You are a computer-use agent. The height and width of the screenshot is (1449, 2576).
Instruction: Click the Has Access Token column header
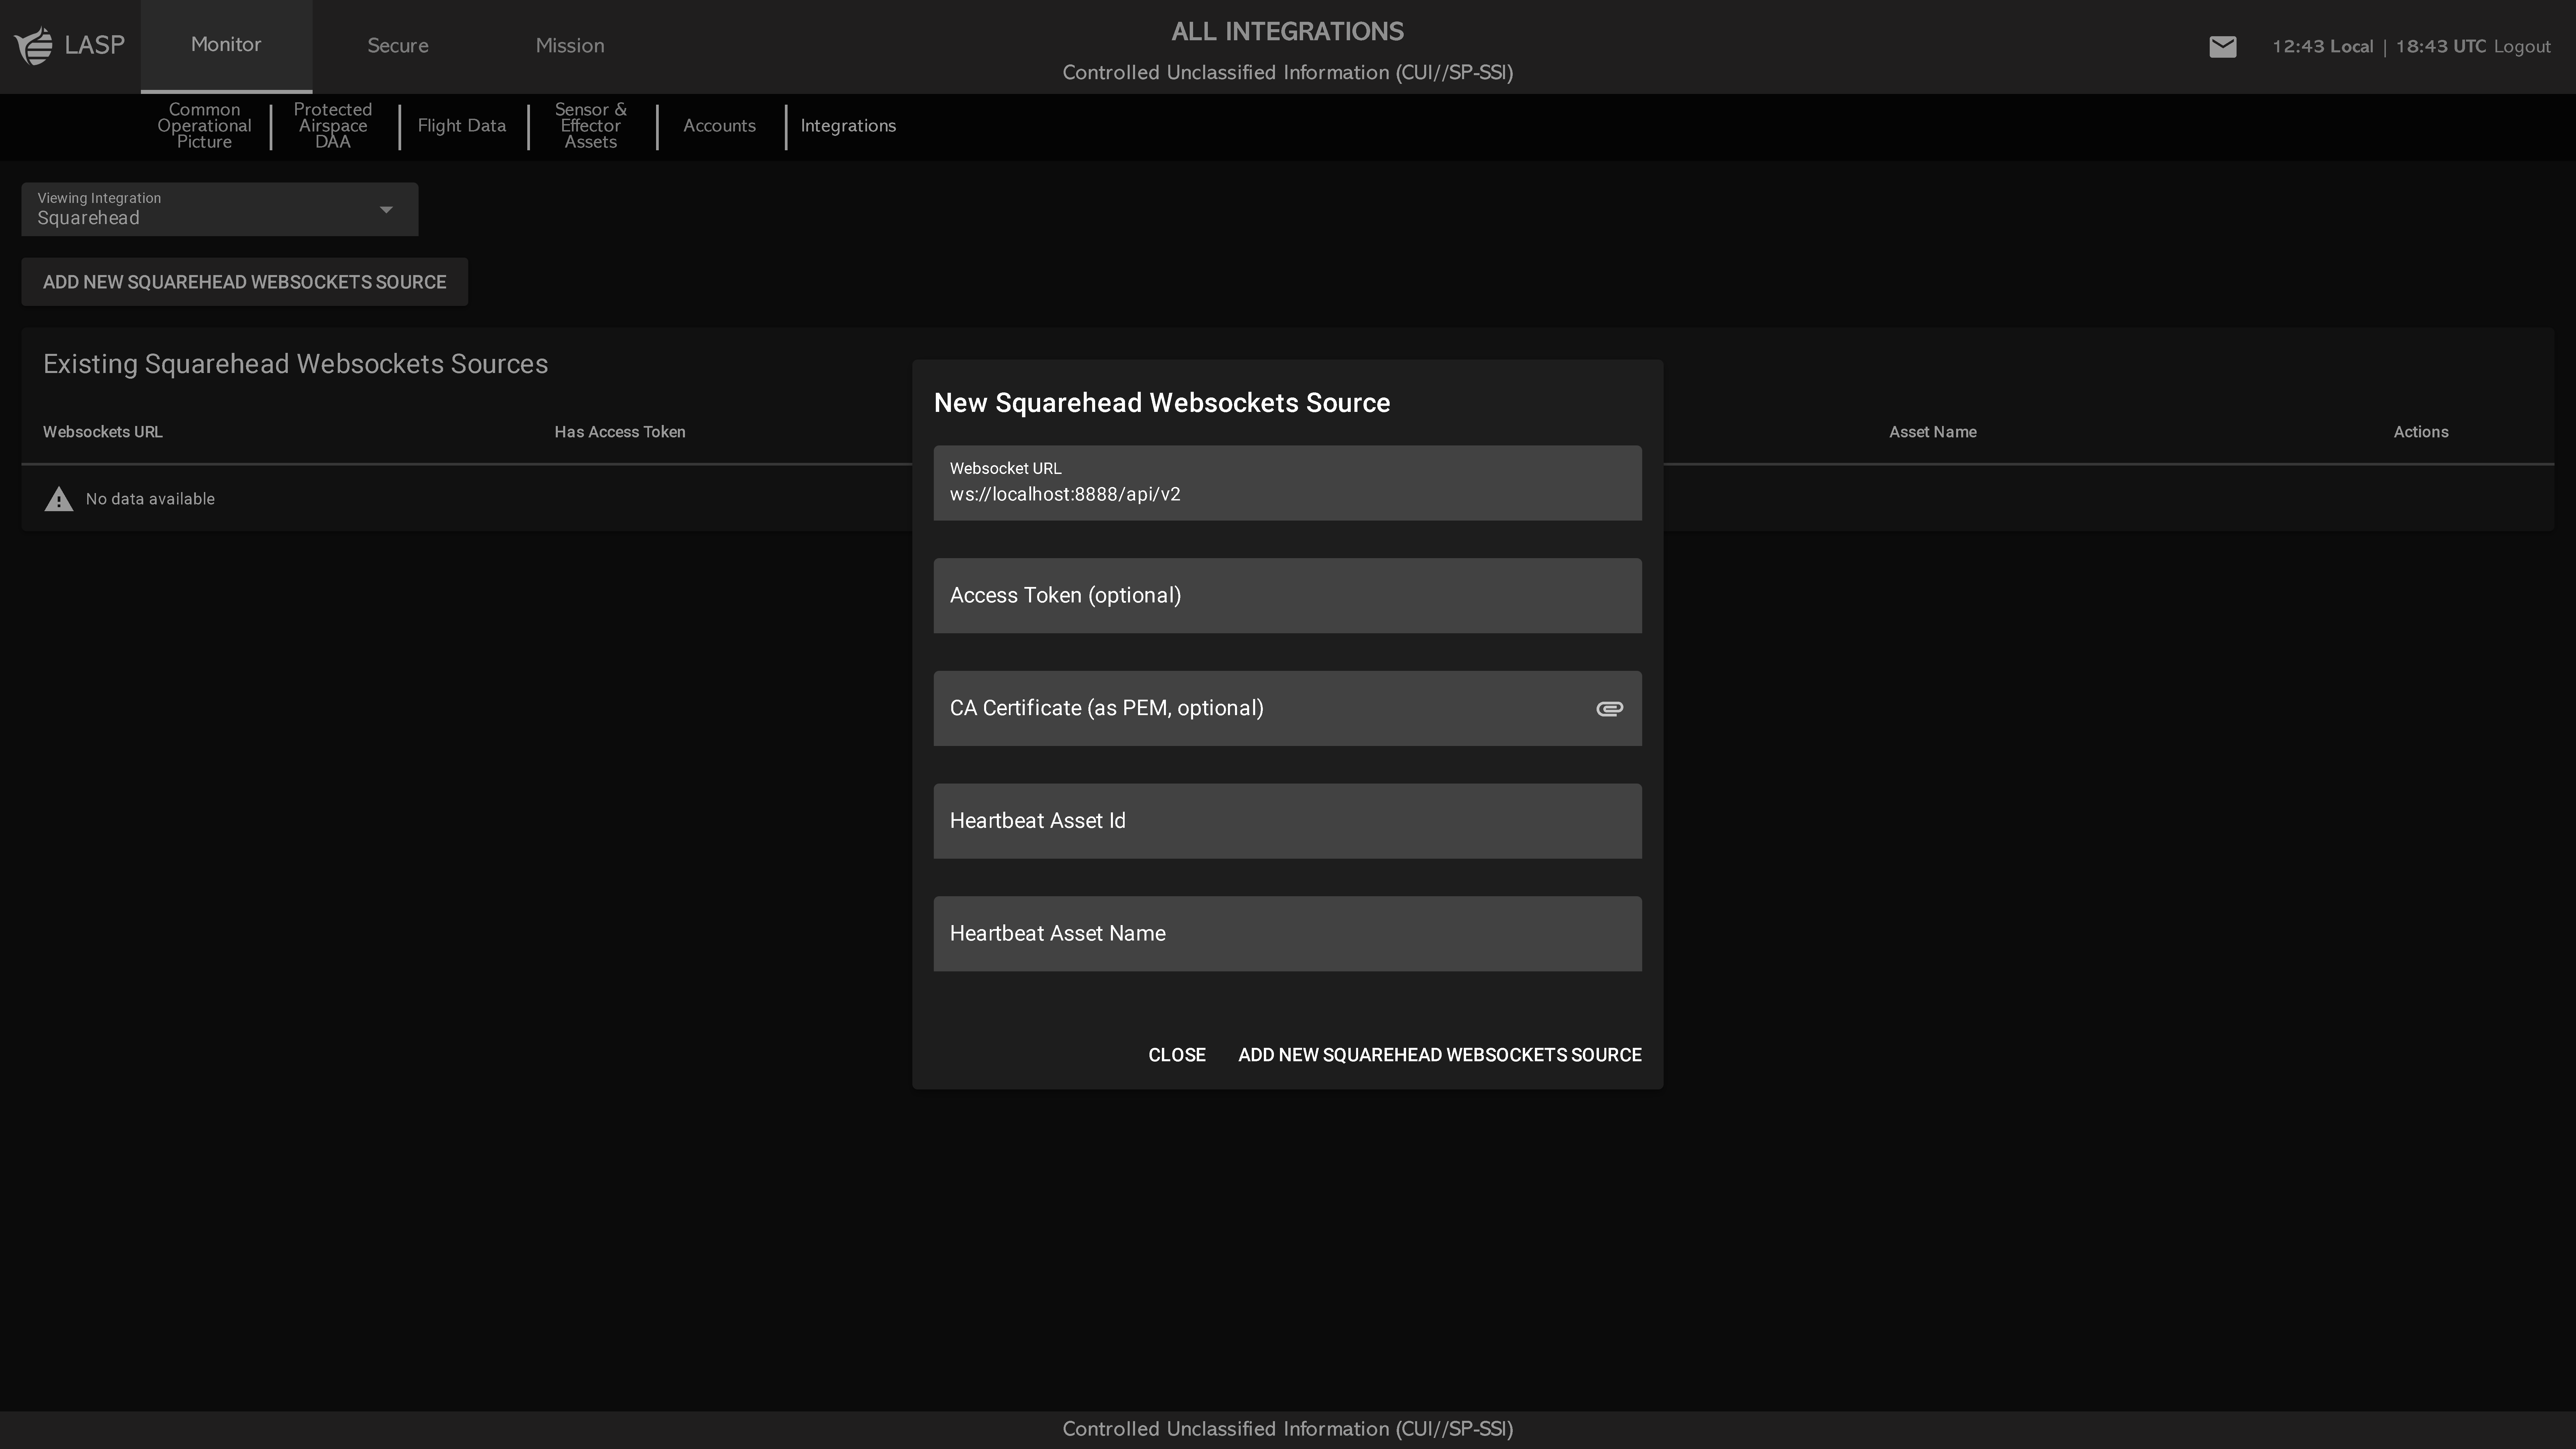pos(620,432)
